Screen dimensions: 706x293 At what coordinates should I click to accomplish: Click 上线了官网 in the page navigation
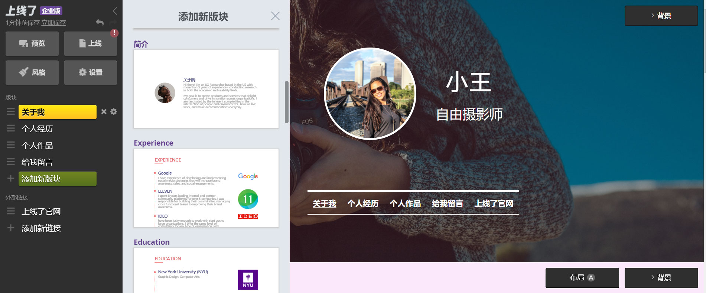(x=494, y=204)
